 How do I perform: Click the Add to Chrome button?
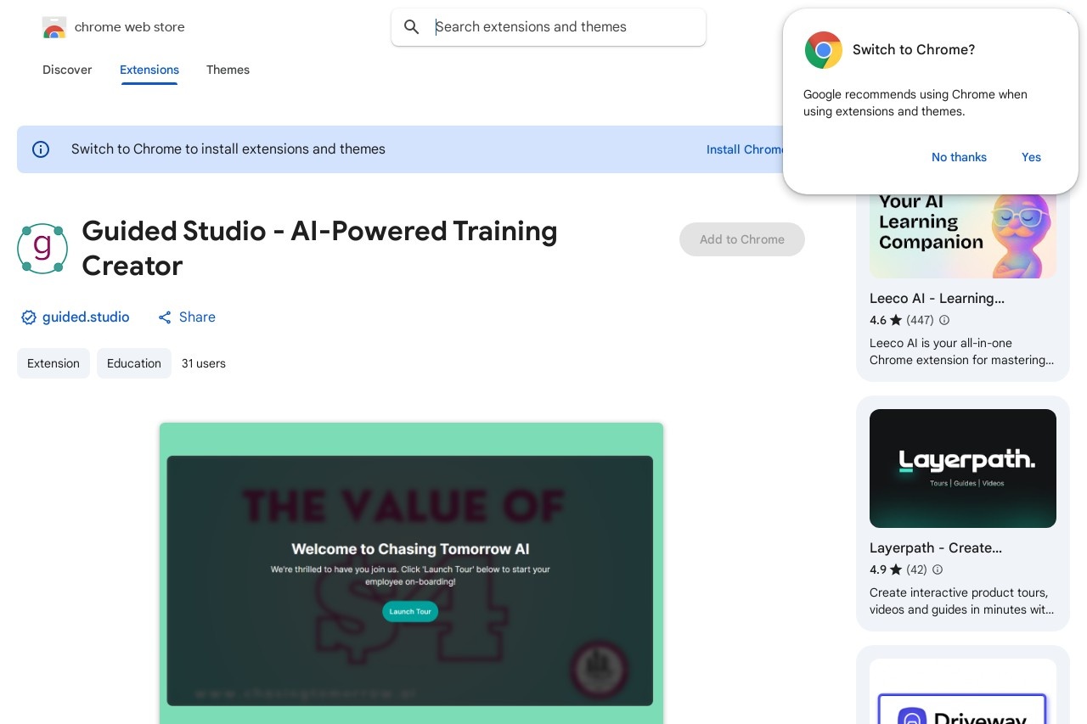coord(742,239)
